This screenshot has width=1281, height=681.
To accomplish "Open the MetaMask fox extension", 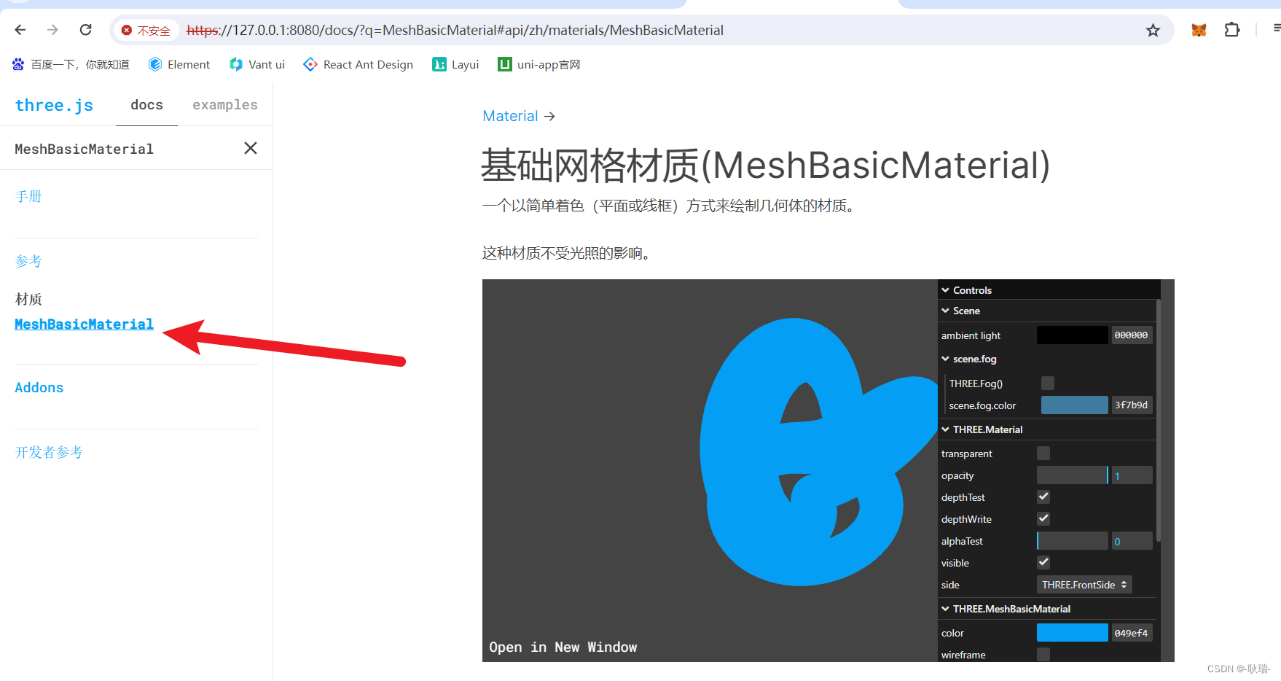I will pos(1199,30).
